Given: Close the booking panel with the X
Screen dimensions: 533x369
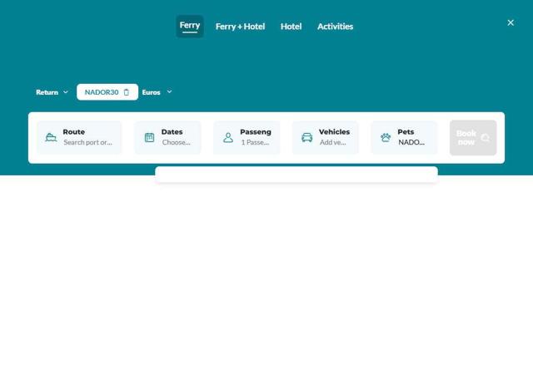Looking at the screenshot, I should pyautogui.click(x=511, y=22).
